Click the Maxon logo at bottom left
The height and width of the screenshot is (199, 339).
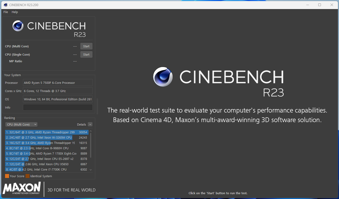click(22, 189)
